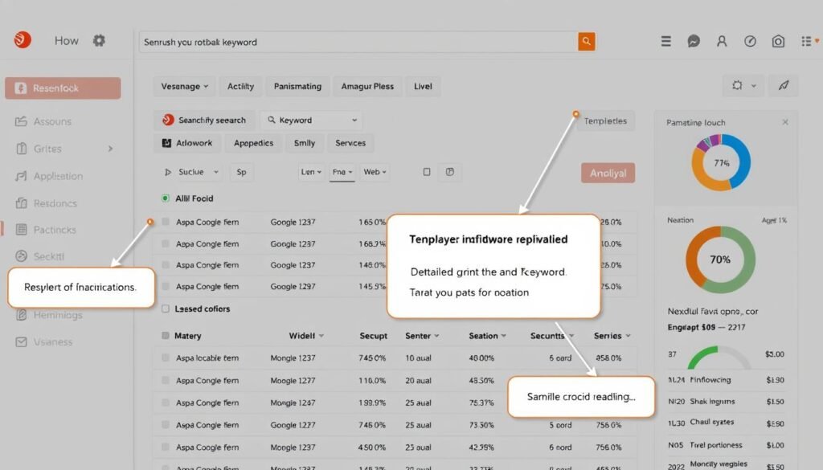Image resolution: width=823 pixels, height=470 pixels.
Task: Click the Atlowork button
Action: (187, 143)
